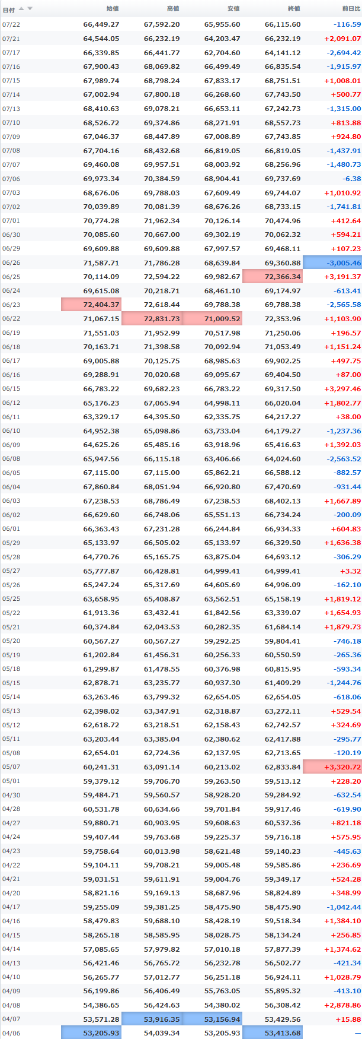This screenshot has width=362, height=1039.
Task: Click the 前日比 column header
Action: pyautogui.click(x=351, y=9)
